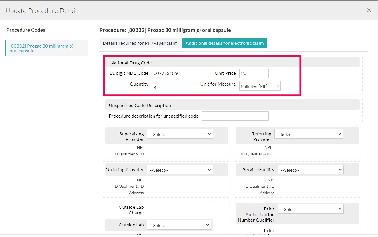
Task: Open the Ordering Provider dropdown
Action: [180, 170]
